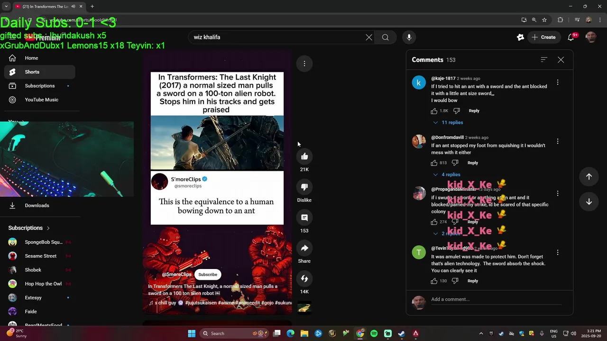
Task: Select Shorts in sidebar
Action: click(40, 72)
